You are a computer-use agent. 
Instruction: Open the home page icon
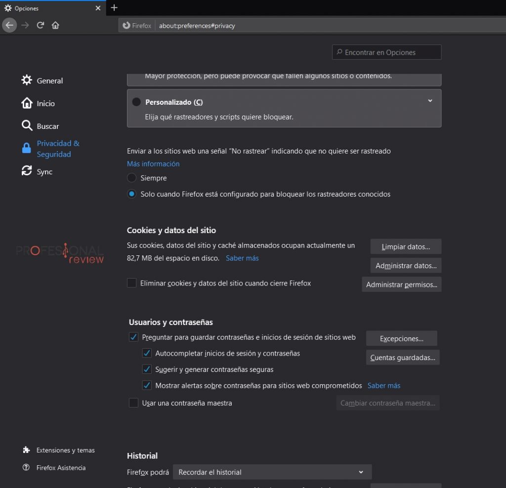point(55,25)
